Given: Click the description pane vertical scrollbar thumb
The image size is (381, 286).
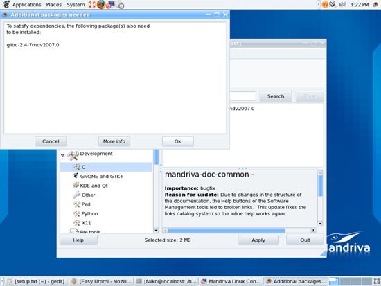Looking at the screenshot, I should point(320,186).
